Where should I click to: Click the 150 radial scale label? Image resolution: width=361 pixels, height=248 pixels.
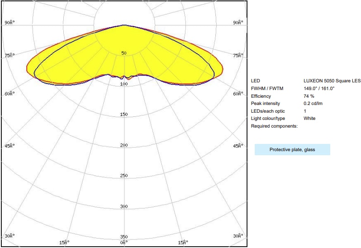pos(124,114)
